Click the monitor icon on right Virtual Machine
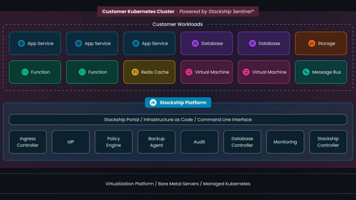Image resolution: width=356 pixels, height=200 pixels. tap(246, 72)
